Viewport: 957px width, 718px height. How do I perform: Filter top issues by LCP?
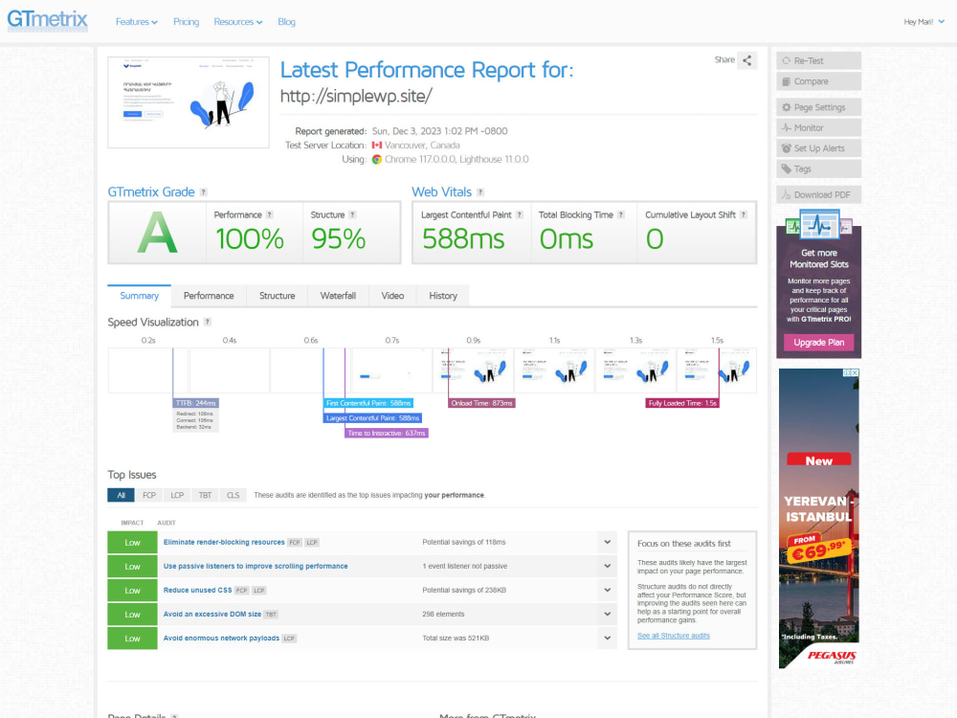[177, 495]
